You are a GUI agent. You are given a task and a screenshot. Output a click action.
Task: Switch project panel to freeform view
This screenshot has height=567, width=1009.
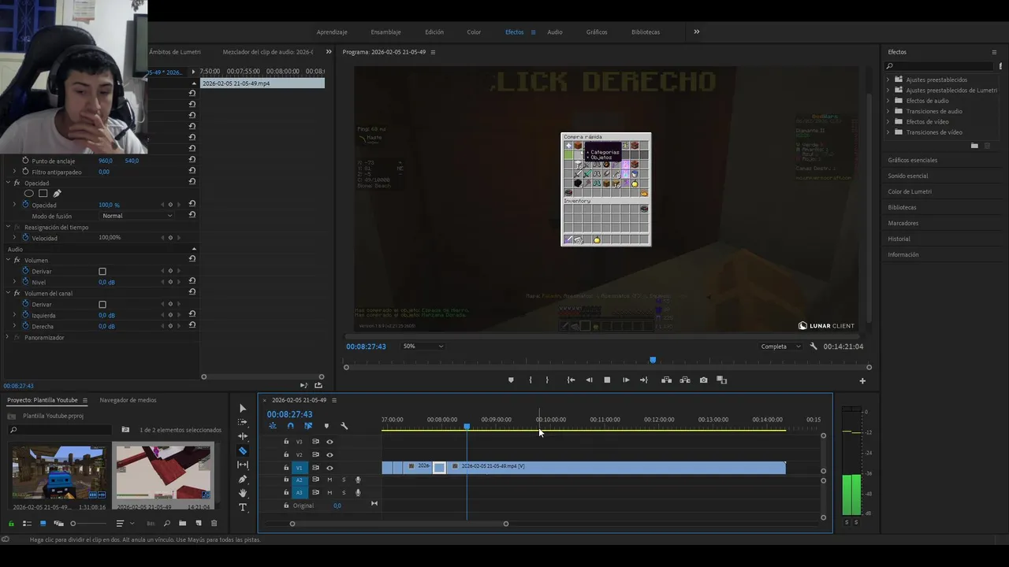(x=58, y=524)
